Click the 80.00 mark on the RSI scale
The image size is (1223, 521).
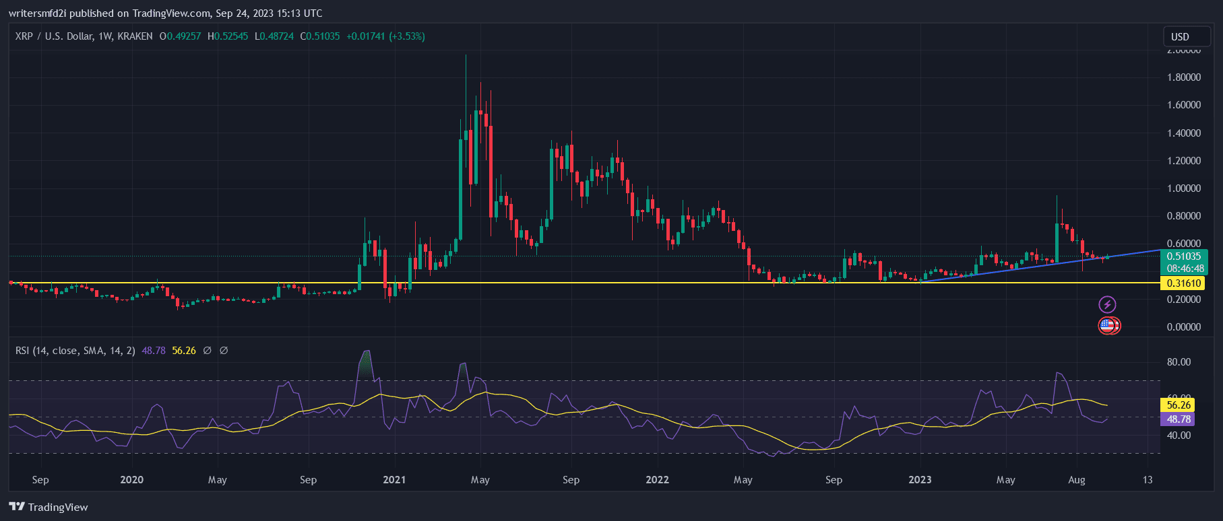click(1179, 362)
